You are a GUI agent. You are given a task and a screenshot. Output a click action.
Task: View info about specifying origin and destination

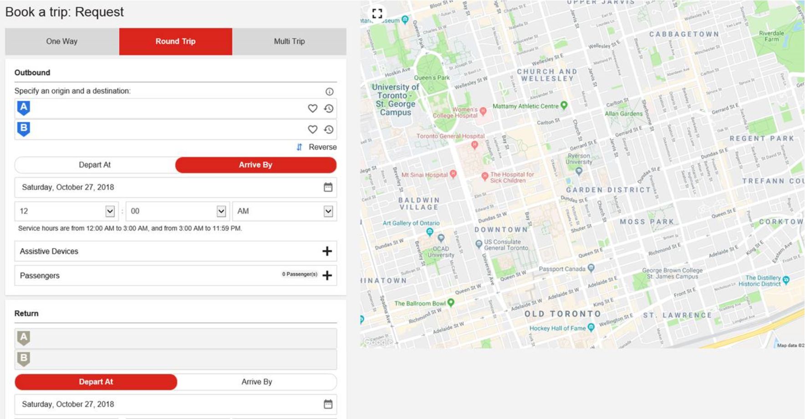click(x=329, y=91)
